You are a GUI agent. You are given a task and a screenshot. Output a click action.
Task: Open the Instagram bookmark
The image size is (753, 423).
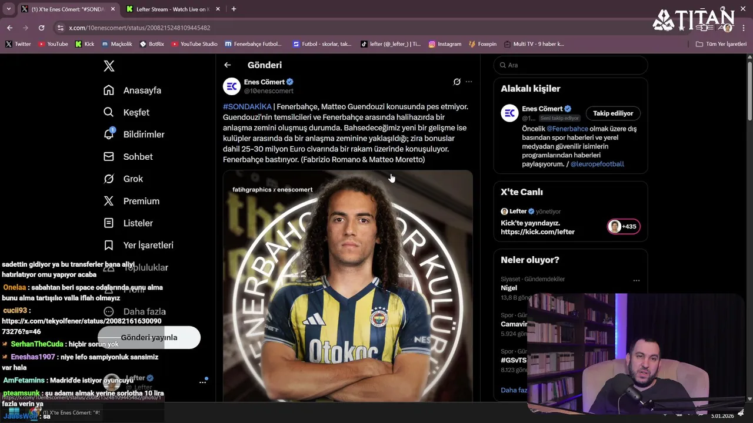point(445,44)
